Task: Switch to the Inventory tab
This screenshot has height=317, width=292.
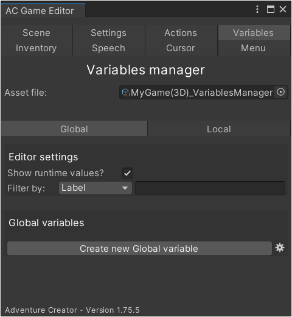Action: point(36,48)
